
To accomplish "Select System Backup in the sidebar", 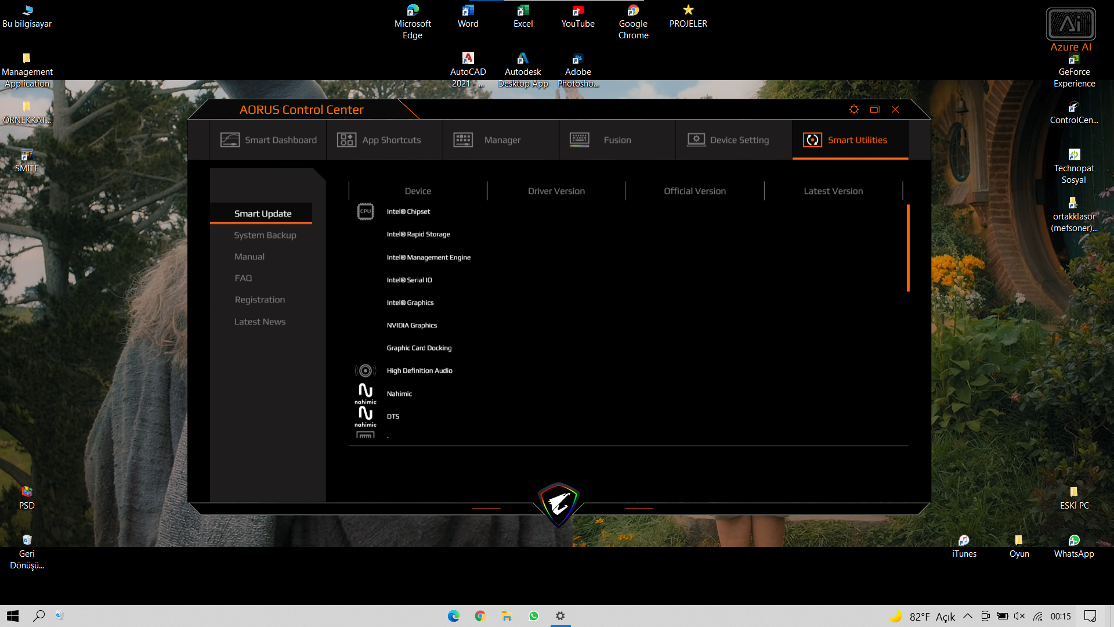I will [x=265, y=235].
